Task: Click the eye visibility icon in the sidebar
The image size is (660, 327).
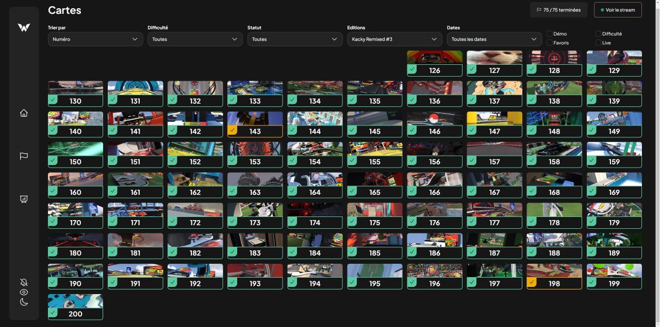Action: click(x=24, y=292)
